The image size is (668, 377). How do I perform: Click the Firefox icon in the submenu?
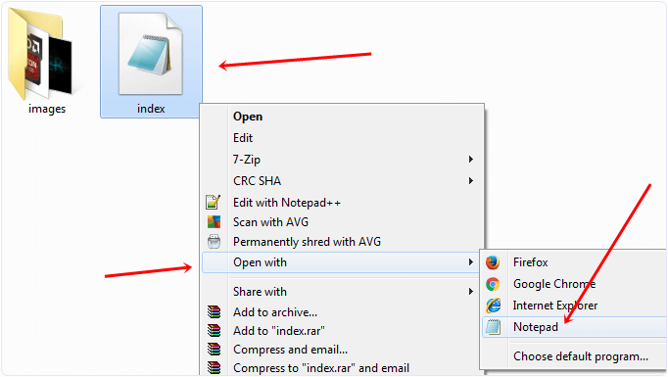click(493, 262)
